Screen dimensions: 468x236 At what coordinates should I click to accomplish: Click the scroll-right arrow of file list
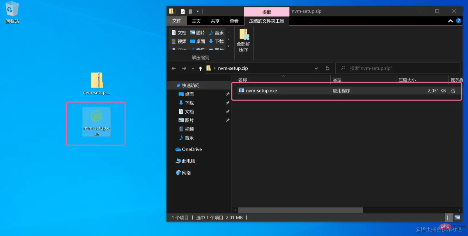pyautogui.click(x=459, y=210)
